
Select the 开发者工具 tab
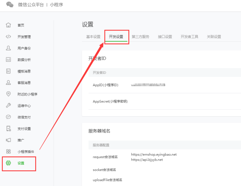click(189, 37)
